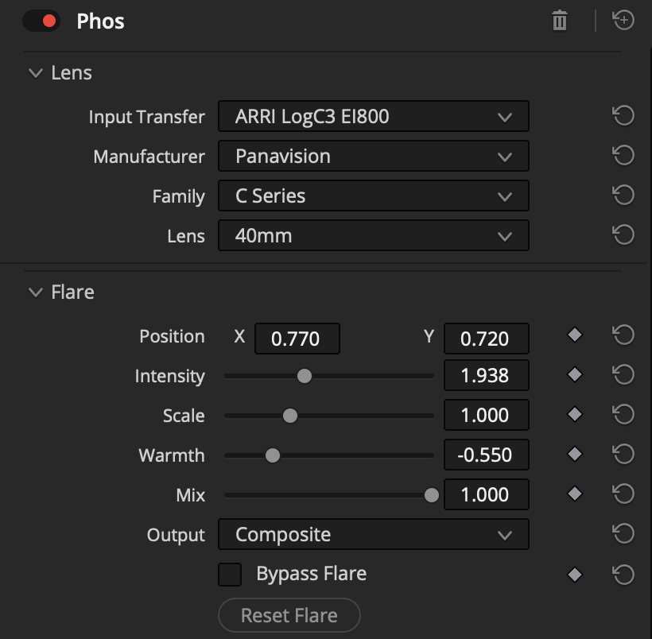The height and width of the screenshot is (639, 652).
Task: Add keyframe for Scale
Action: point(575,414)
